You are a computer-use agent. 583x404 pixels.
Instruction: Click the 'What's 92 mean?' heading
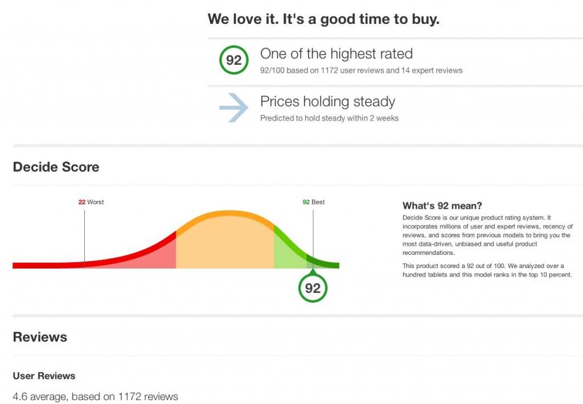(442, 205)
